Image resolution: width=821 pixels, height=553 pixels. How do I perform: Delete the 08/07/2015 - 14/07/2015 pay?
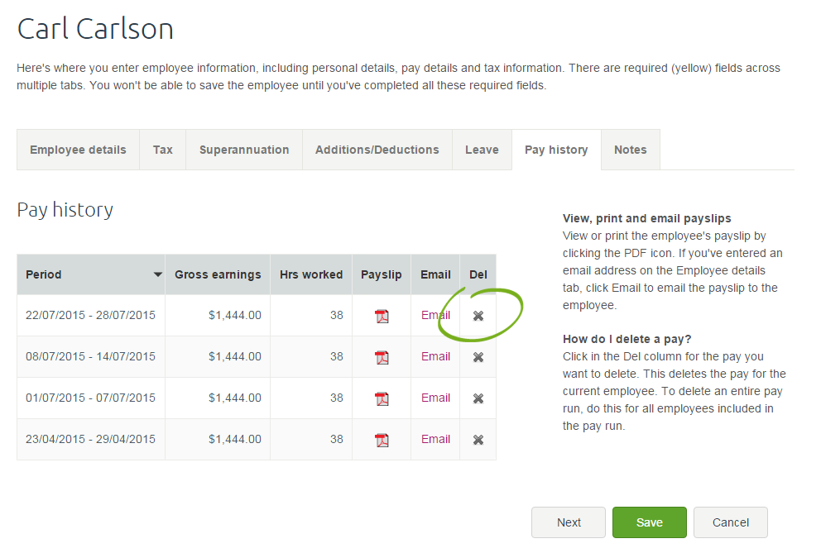click(478, 357)
